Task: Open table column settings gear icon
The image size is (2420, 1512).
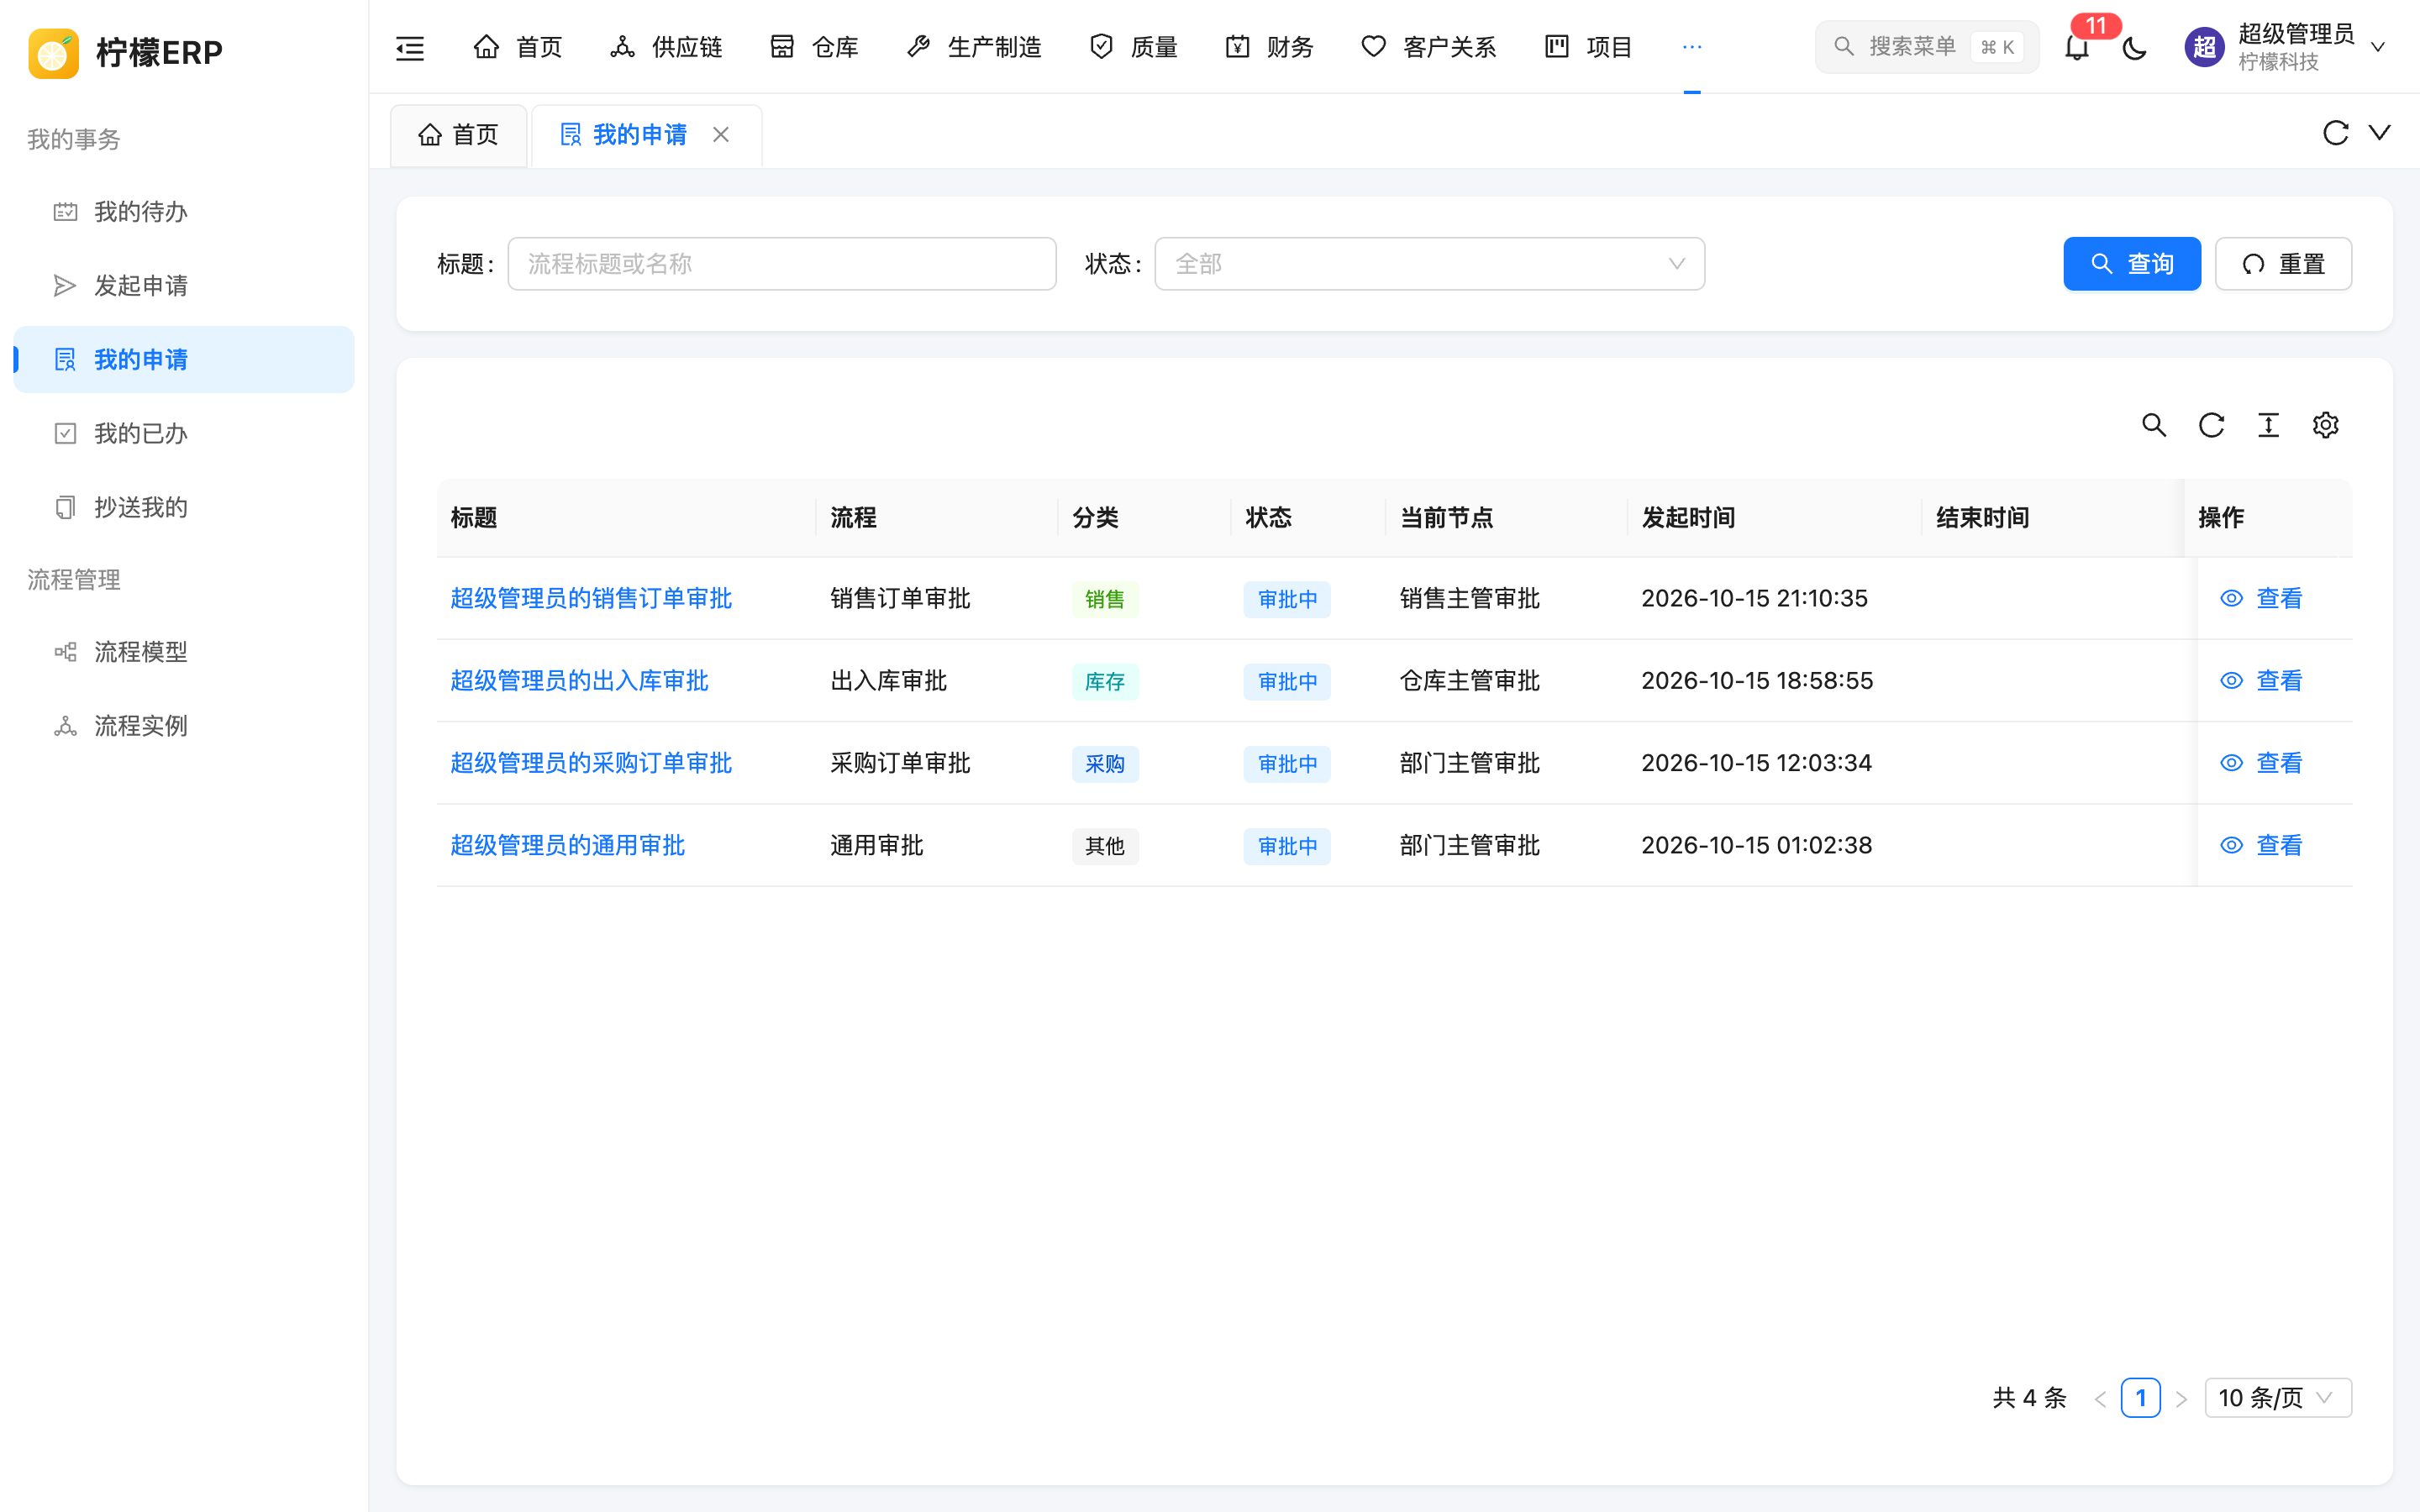Action: click(2325, 425)
